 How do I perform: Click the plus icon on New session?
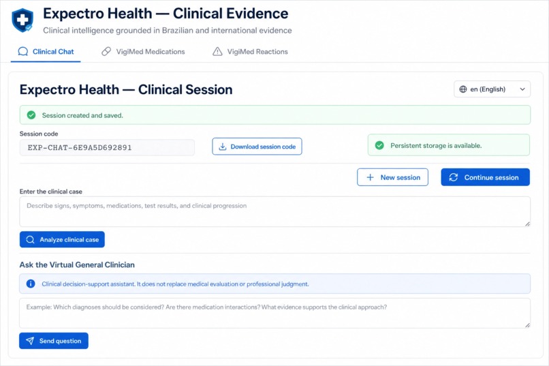(370, 177)
